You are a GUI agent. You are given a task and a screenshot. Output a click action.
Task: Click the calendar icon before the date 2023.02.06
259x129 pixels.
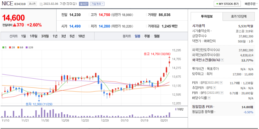pyautogui.click(x=41, y=4)
